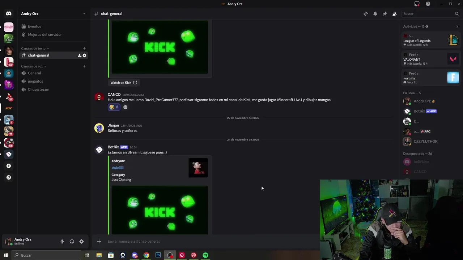Open the VALORANT activity card

tap(431, 59)
